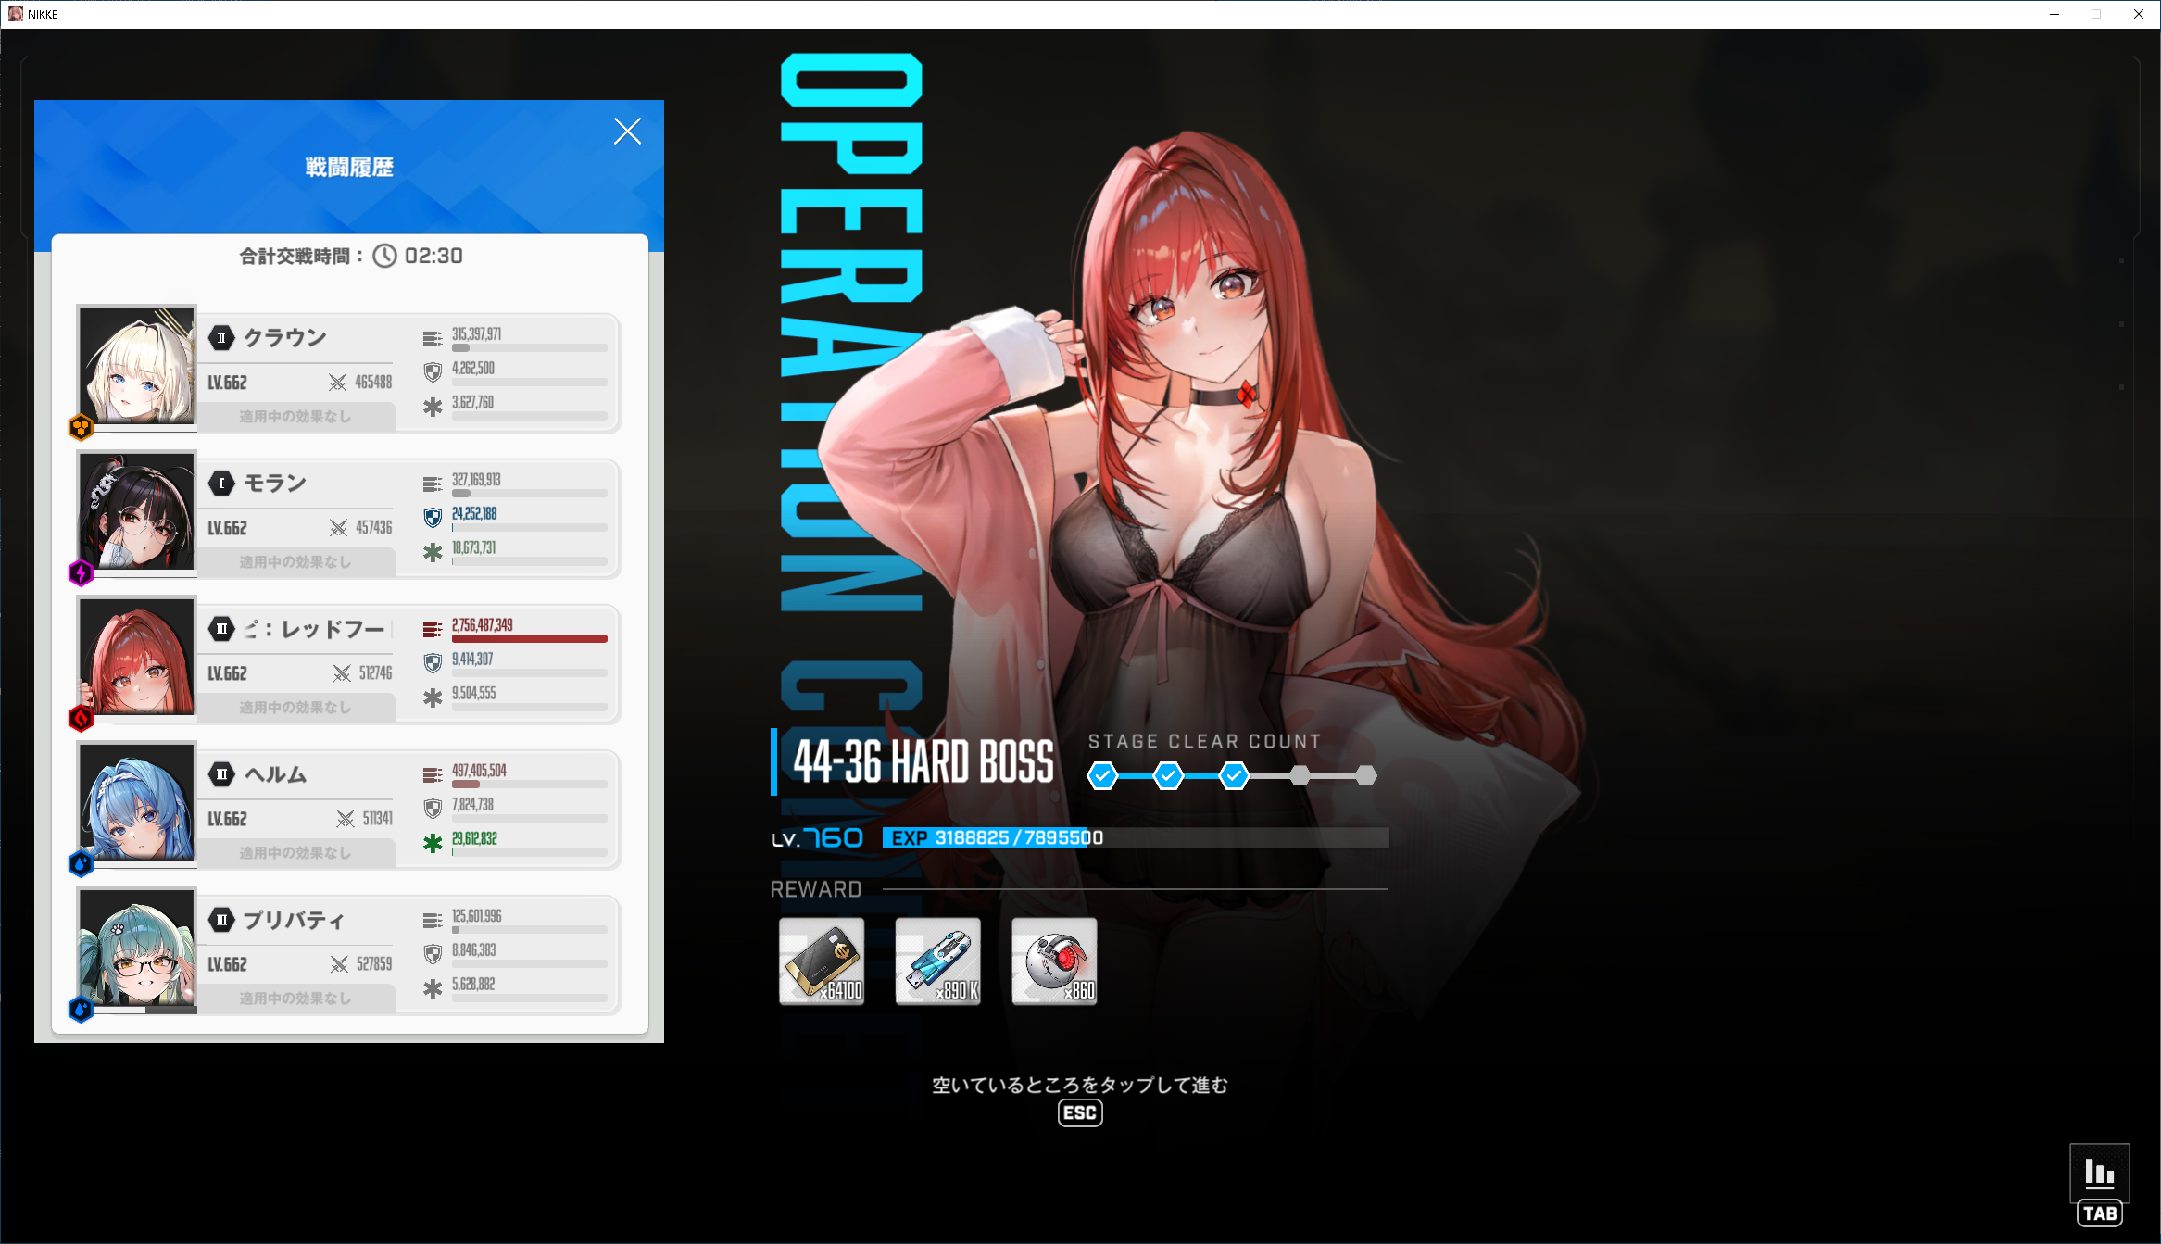Click the EXP progress bar
This screenshot has width=2161, height=1244.
coord(1135,837)
